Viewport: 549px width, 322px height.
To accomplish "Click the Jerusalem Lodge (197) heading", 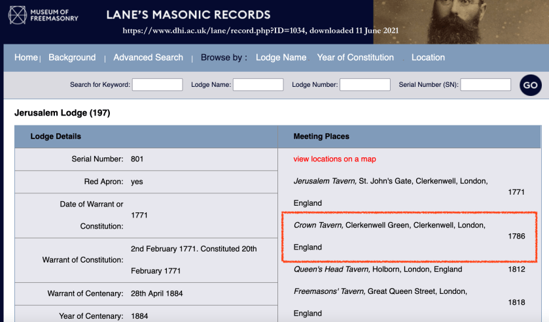I will click(62, 113).
